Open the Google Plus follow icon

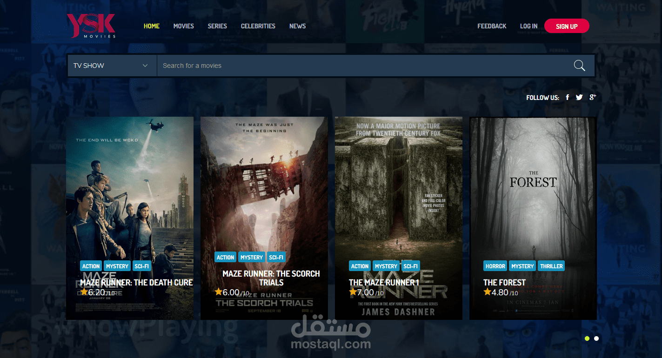pyautogui.click(x=593, y=97)
